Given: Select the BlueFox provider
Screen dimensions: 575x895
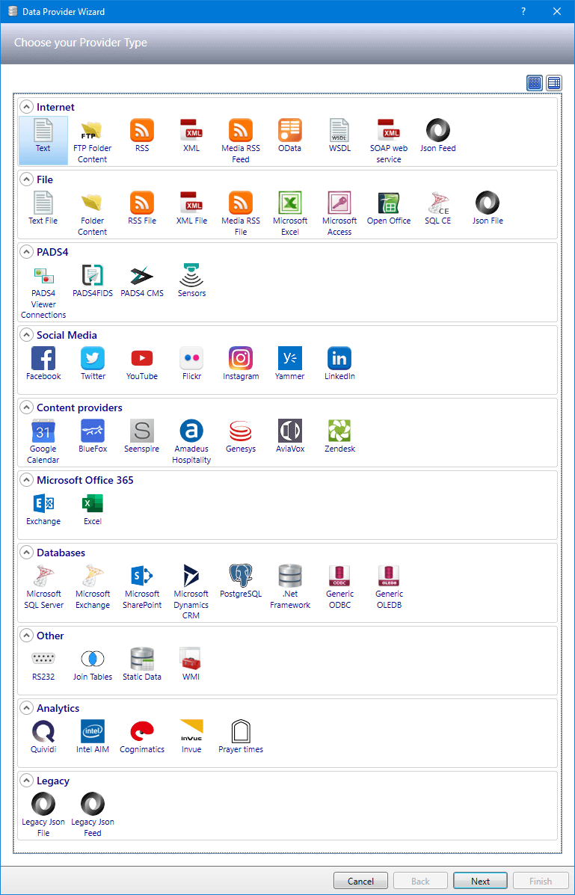Looking at the screenshot, I should click(93, 437).
